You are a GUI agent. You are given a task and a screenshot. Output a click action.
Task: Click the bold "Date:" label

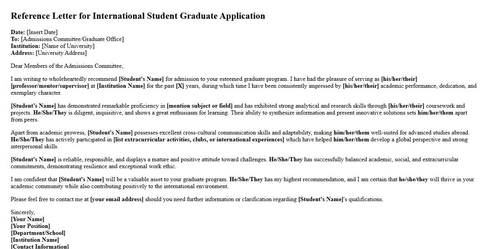18,32
